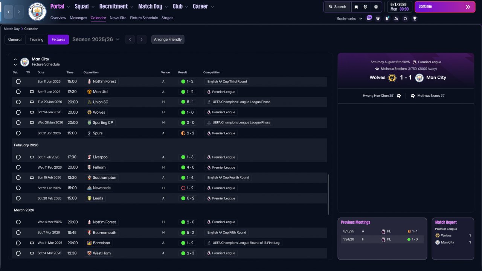Open the Barcelona opposition button
The height and width of the screenshot is (271, 482).
point(99,243)
